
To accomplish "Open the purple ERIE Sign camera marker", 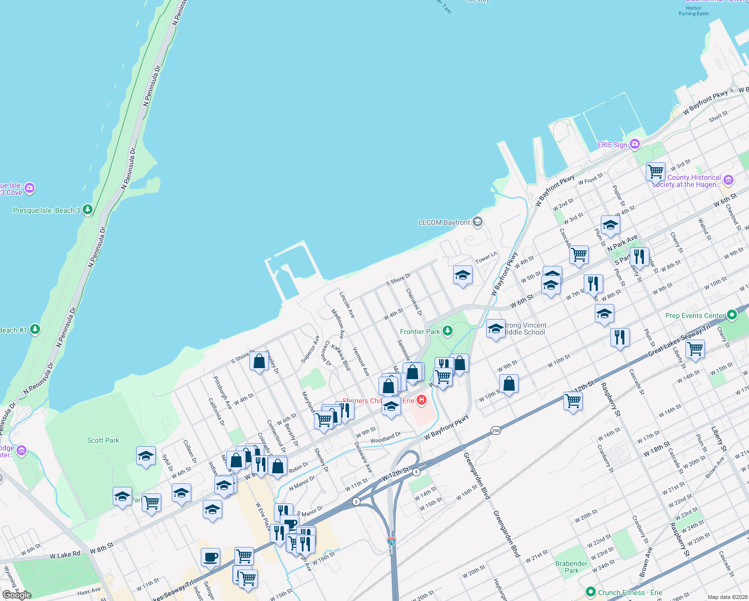I will pos(634,144).
